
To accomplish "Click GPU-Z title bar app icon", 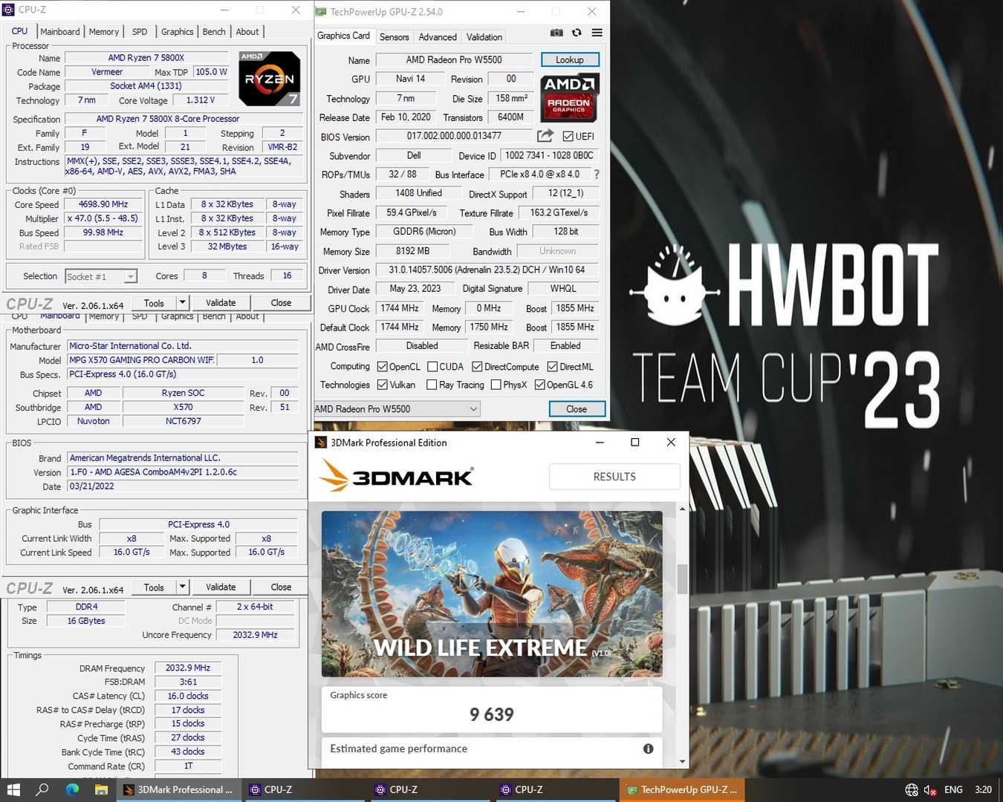I will click(x=320, y=12).
